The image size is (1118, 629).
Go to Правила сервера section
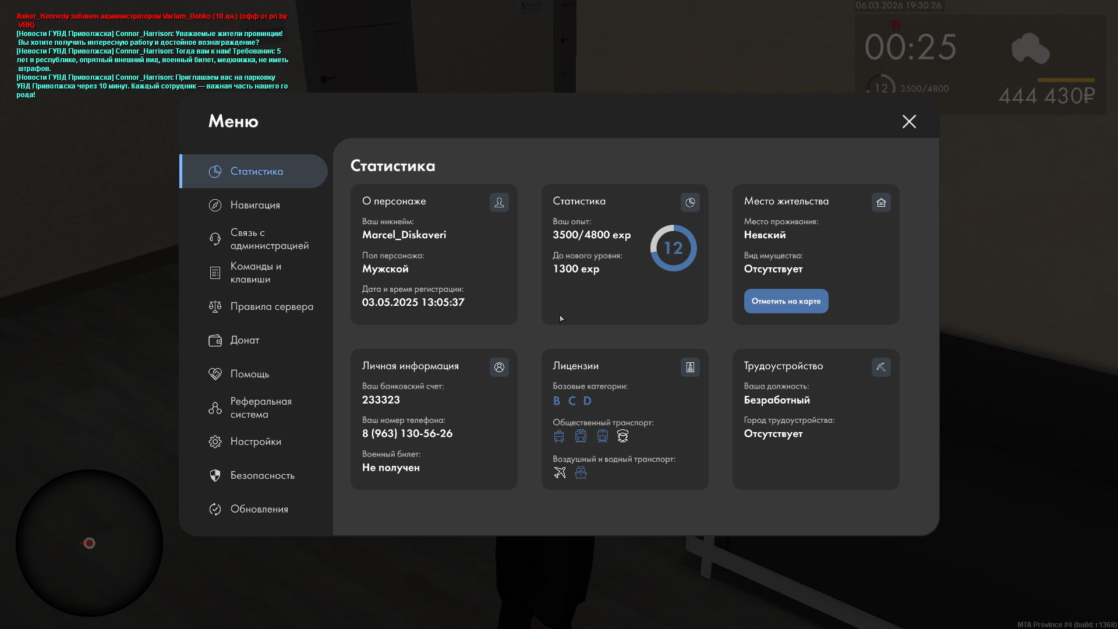coord(271,306)
